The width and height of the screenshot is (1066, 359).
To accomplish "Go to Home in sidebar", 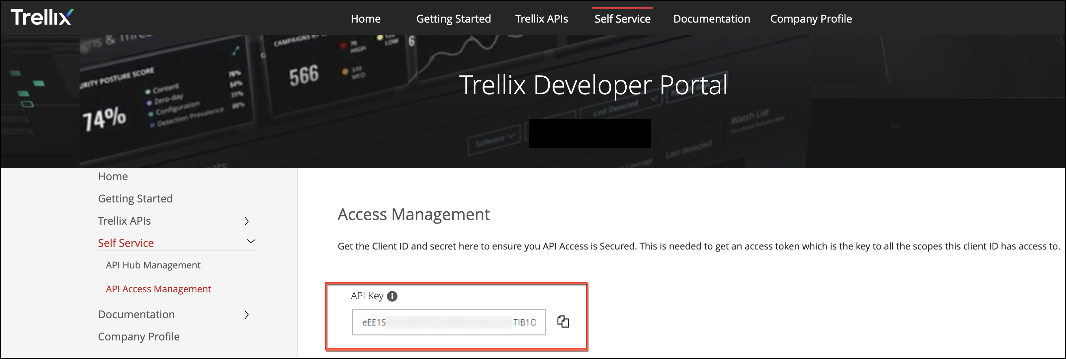I will tap(113, 177).
